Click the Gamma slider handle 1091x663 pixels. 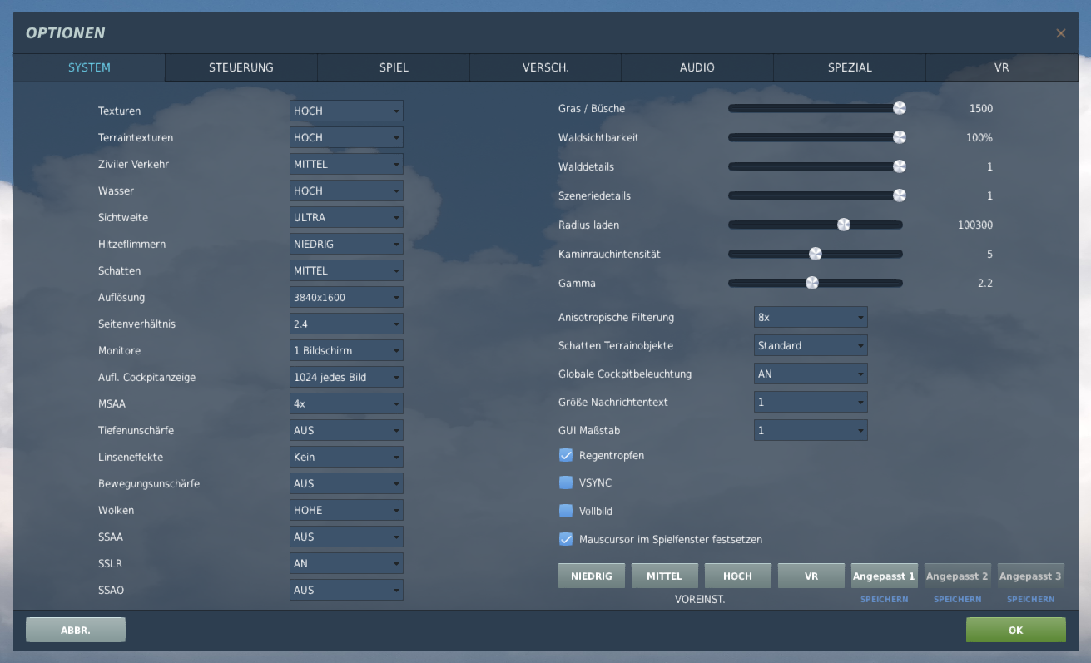(x=812, y=283)
